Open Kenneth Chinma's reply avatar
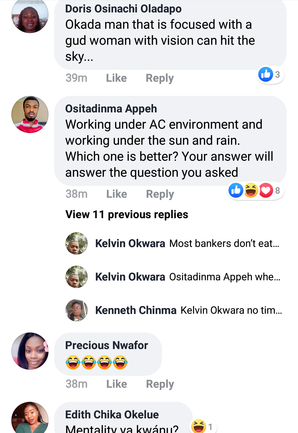This screenshot has width=298, height=433. click(x=76, y=310)
